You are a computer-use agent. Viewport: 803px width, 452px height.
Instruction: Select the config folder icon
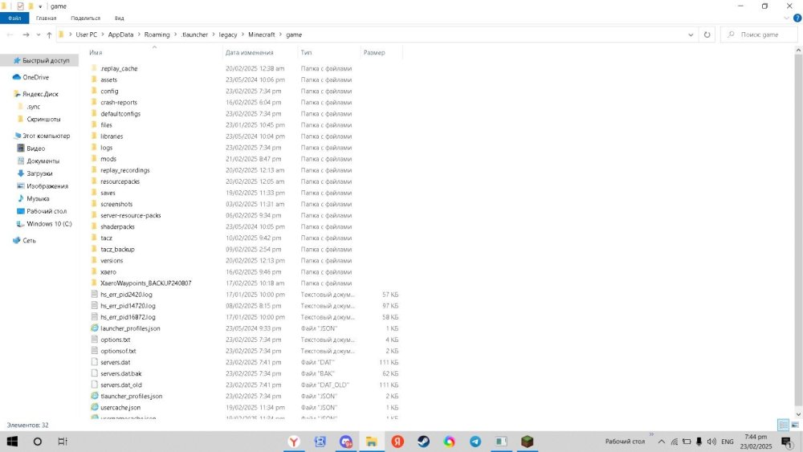(94, 91)
